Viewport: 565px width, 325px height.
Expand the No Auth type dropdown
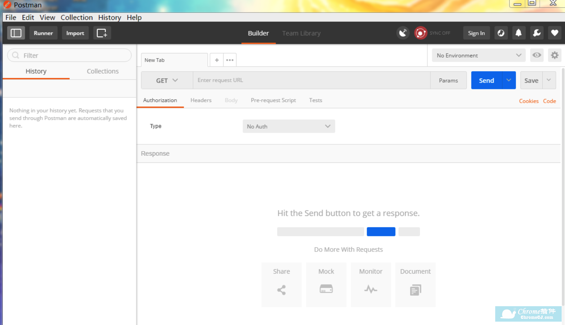[288, 126]
